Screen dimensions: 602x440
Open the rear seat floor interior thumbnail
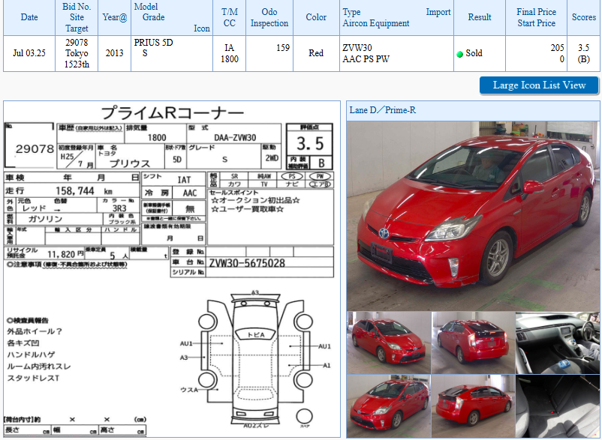coord(557,406)
